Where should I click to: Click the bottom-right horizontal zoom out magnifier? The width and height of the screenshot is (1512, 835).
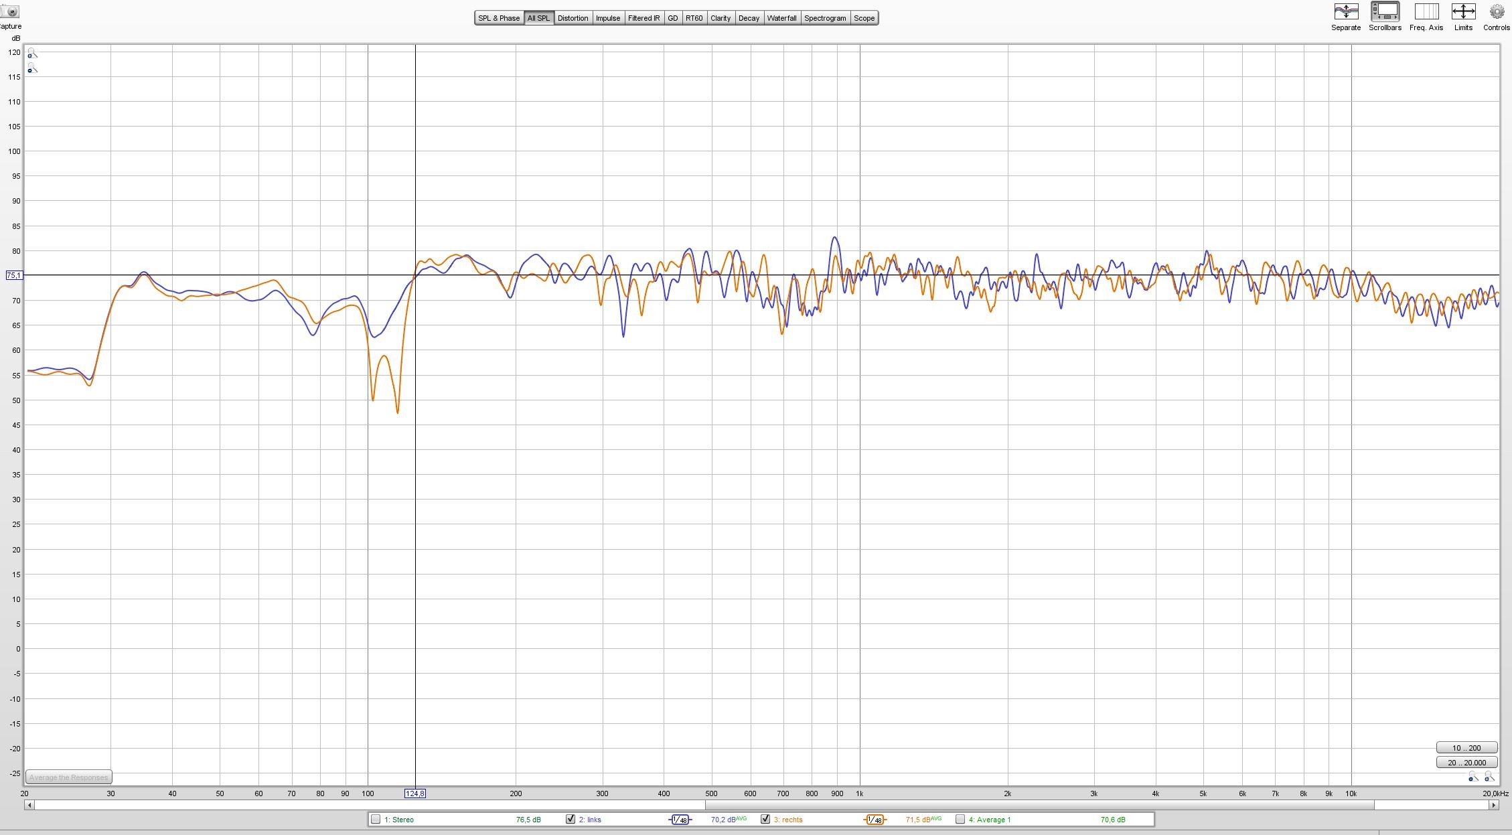click(x=1473, y=777)
